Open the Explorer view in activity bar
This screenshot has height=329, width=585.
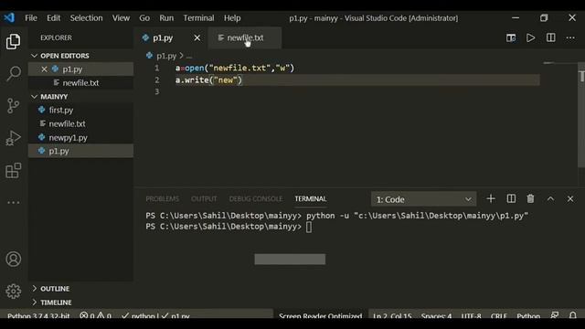tap(13, 41)
